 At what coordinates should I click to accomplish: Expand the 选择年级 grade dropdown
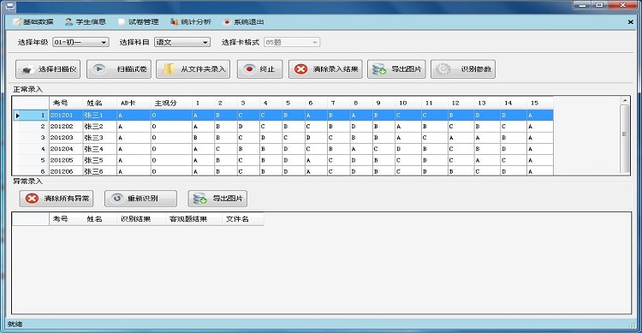click(x=80, y=42)
